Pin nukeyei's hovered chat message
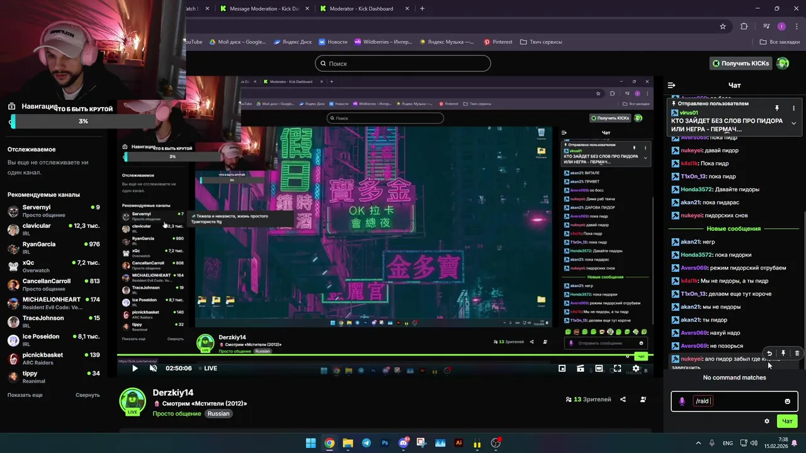The image size is (806, 453). point(783,354)
